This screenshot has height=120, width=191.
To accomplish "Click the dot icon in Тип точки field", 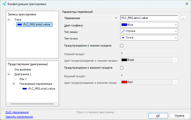I will tap(123, 38).
